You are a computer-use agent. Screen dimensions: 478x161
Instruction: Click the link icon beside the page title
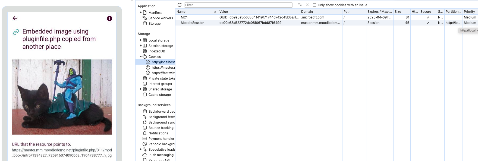pyautogui.click(x=16, y=32)
